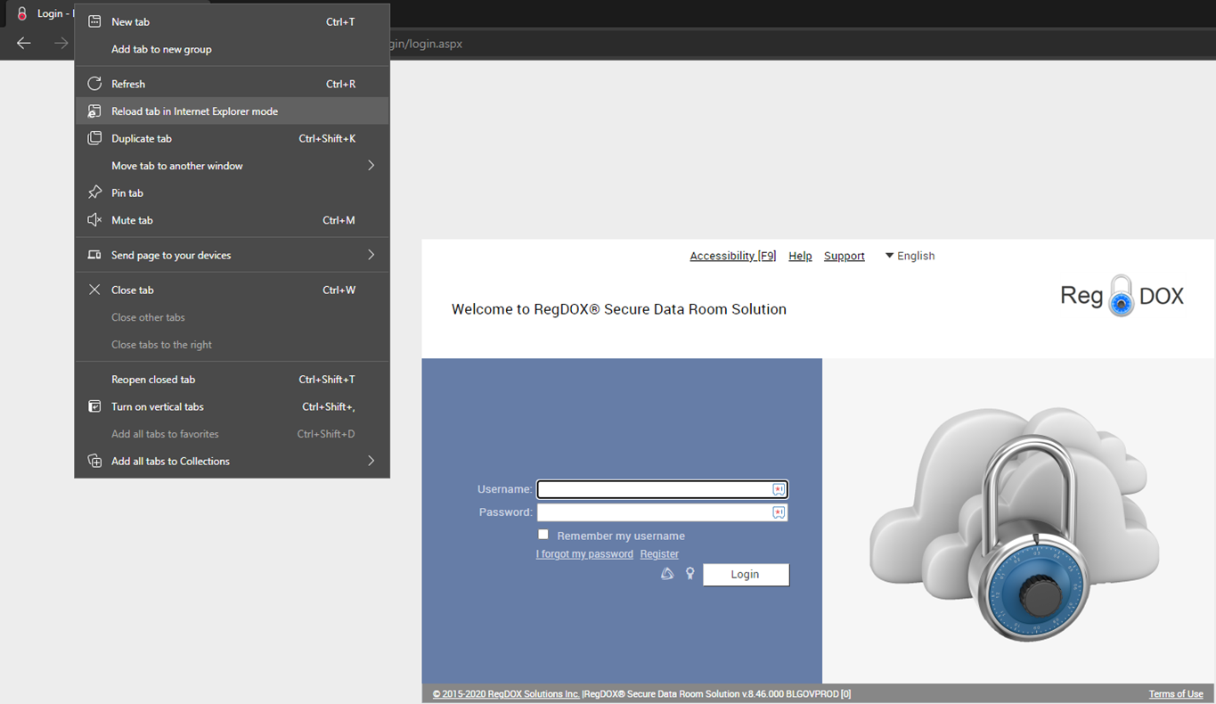Open the Support link
The image size is (1216, 704).
[x=844, y=256]
